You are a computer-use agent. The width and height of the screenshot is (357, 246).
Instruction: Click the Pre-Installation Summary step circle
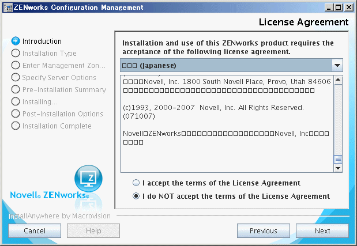pyautogui.click(x=16, y=89)
